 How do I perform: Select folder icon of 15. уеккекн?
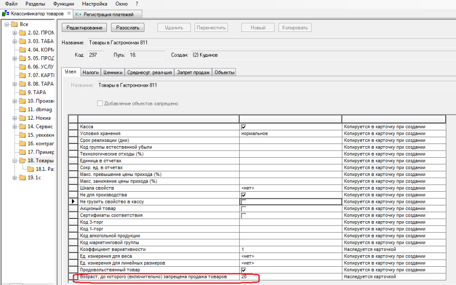tap(22, 135)
